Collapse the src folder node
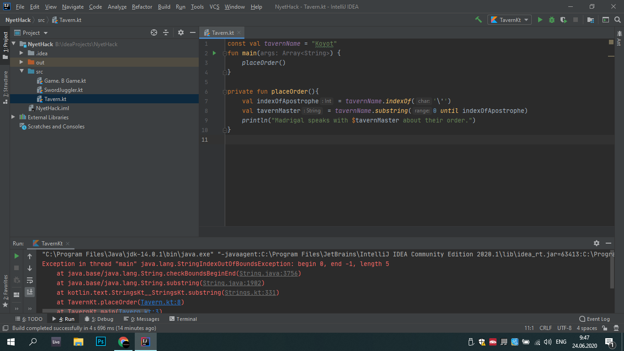The width and height of the screenshot is (624, 351). [21, 72]
